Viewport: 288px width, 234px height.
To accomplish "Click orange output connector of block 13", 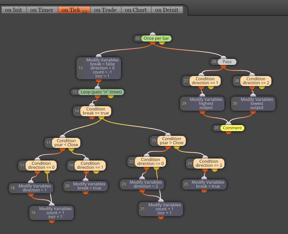I will (x=99, y=80).
